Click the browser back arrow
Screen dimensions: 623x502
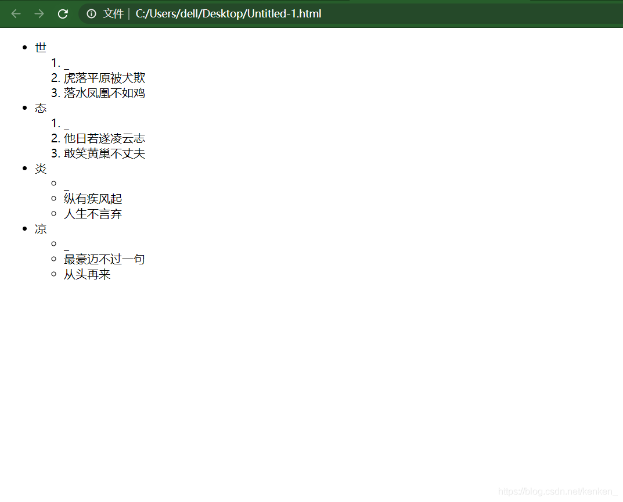pyautogui.click(x=16, y=14)
